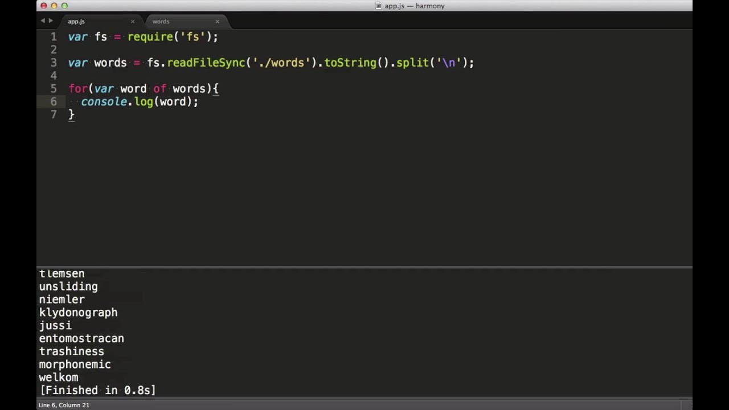Click 'console' on line 6
Screen dimensions: 729x410
104,102
